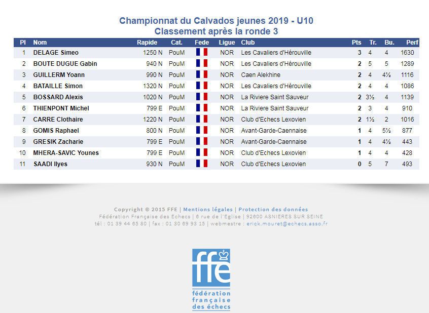
Task: Click the Nom column header
Action: pos(40,43)
